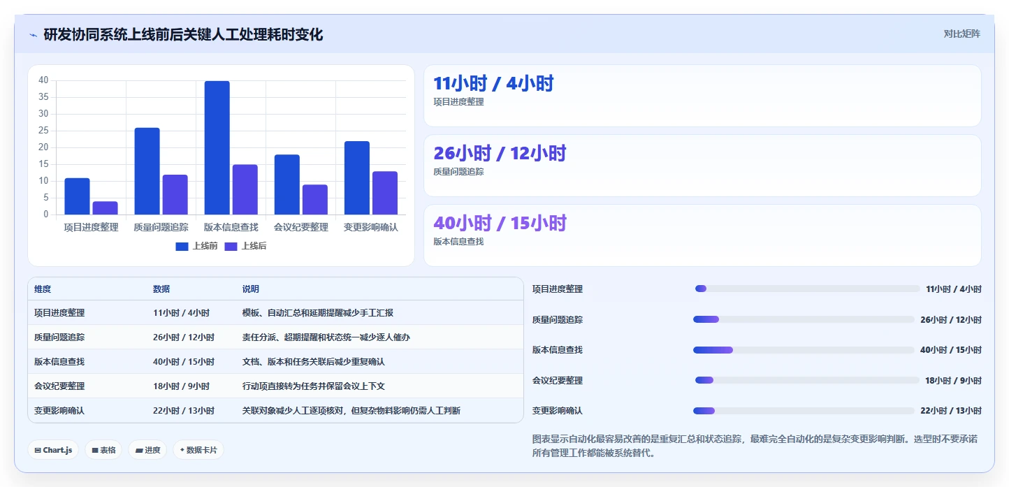1009x487 pixels.
Task: Click the 上线后 bar for 版本信息查找
Action: (x=245, y=189)
